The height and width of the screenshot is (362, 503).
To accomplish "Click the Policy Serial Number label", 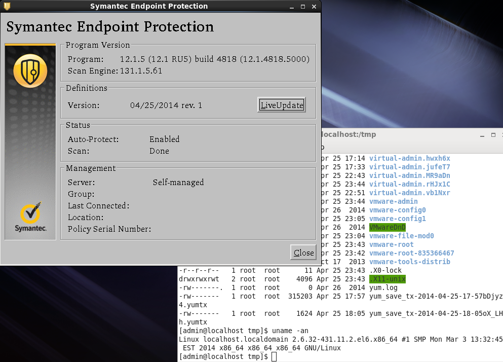I will click(109, 229).
